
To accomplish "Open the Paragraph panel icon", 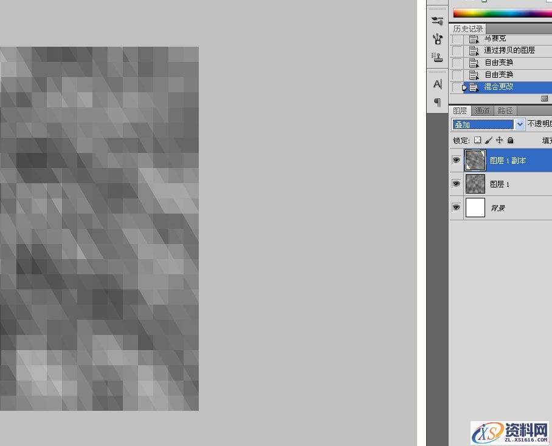I will [437, 102].
